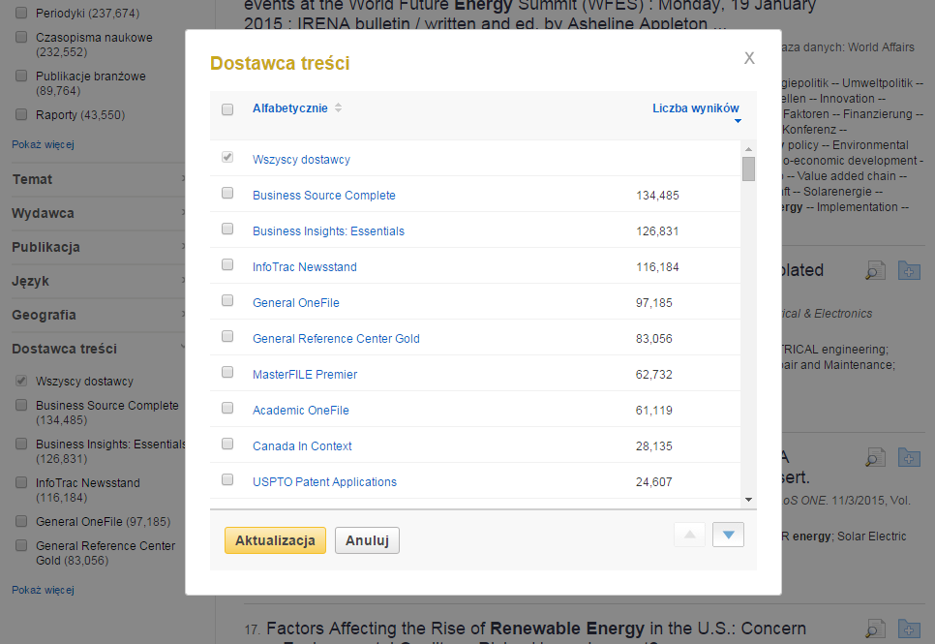The width and height of the screenshot is (935, 644).
Task: Sort list by Alfabetycznie column
Action: (x=289, y=108)
